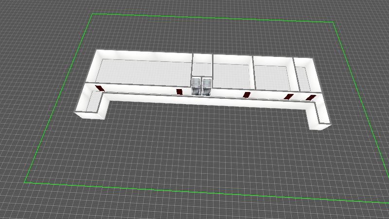
Task: Click the top-right corner of the green boundary
Action: coord(334,22)
